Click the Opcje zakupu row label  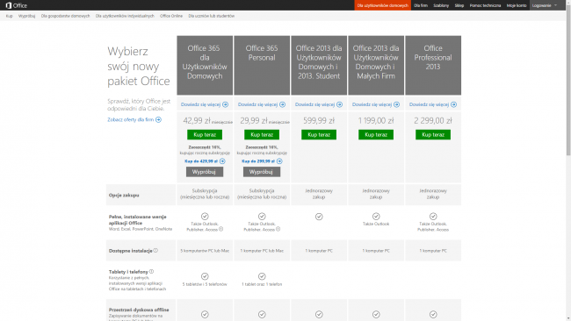coord(124,196)
